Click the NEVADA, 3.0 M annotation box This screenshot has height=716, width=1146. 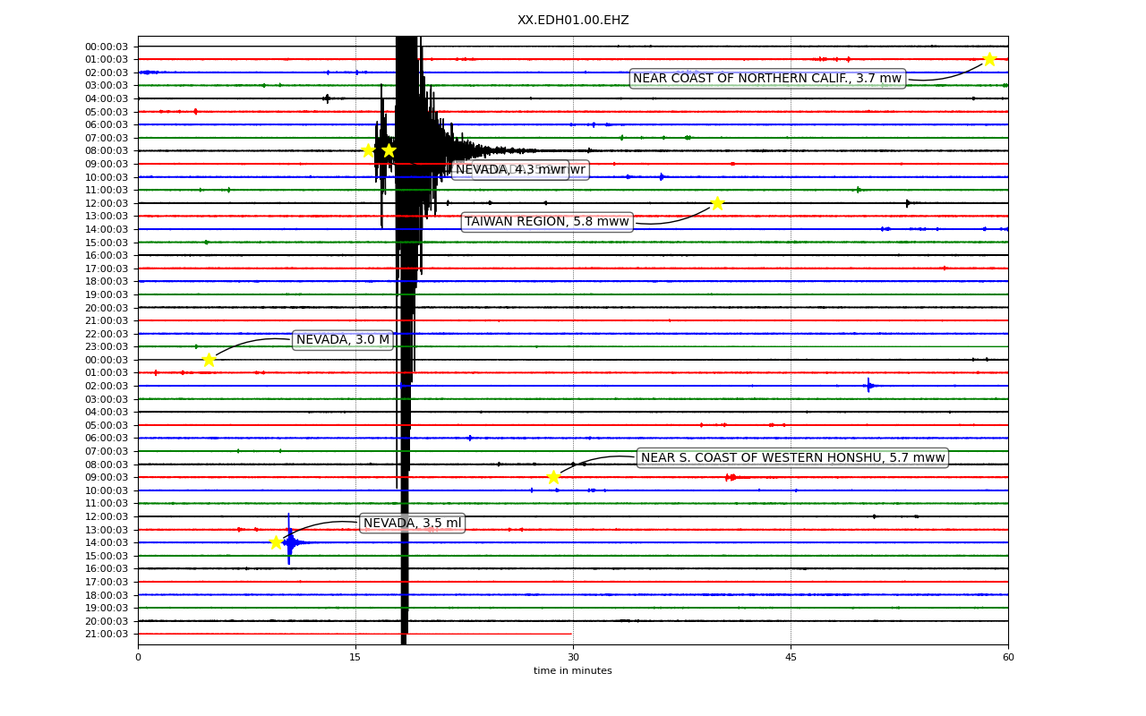pos(343,340)
